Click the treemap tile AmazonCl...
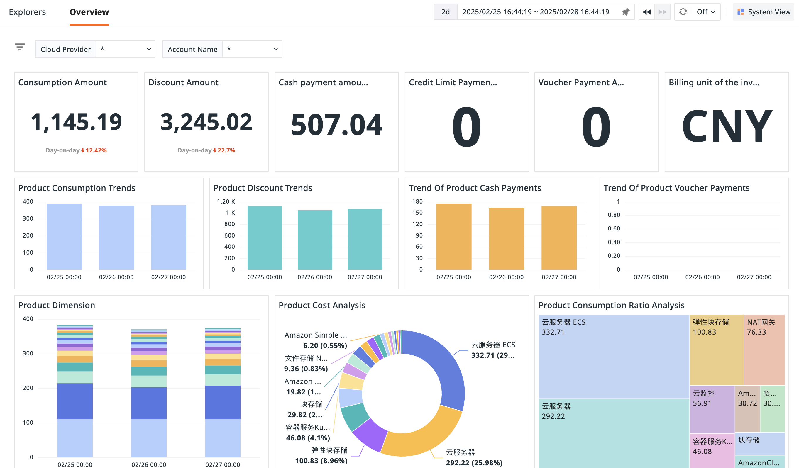The width and height of the screenshot is (799, 468). tap(760, 462)
